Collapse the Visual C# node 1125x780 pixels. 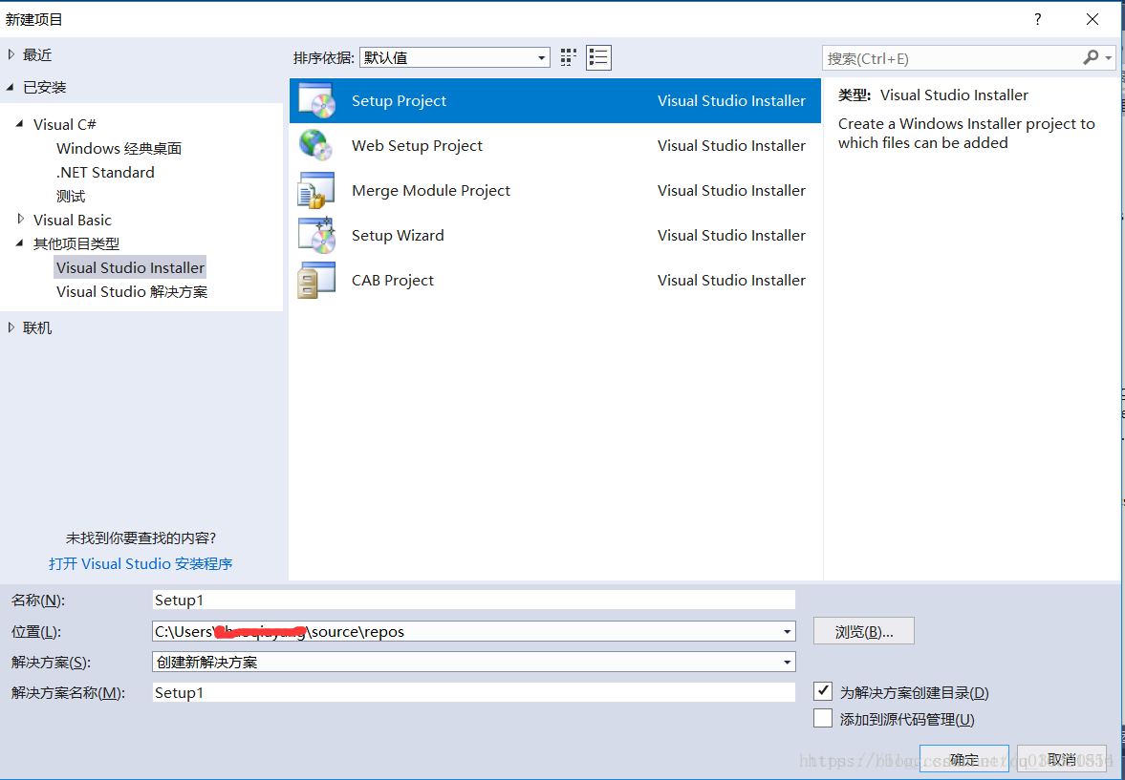[x=21, y=124]
